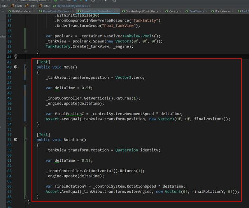Open the Core.cs tab

174,11
